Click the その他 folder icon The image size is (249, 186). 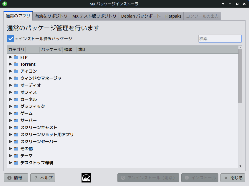[16, 149]
